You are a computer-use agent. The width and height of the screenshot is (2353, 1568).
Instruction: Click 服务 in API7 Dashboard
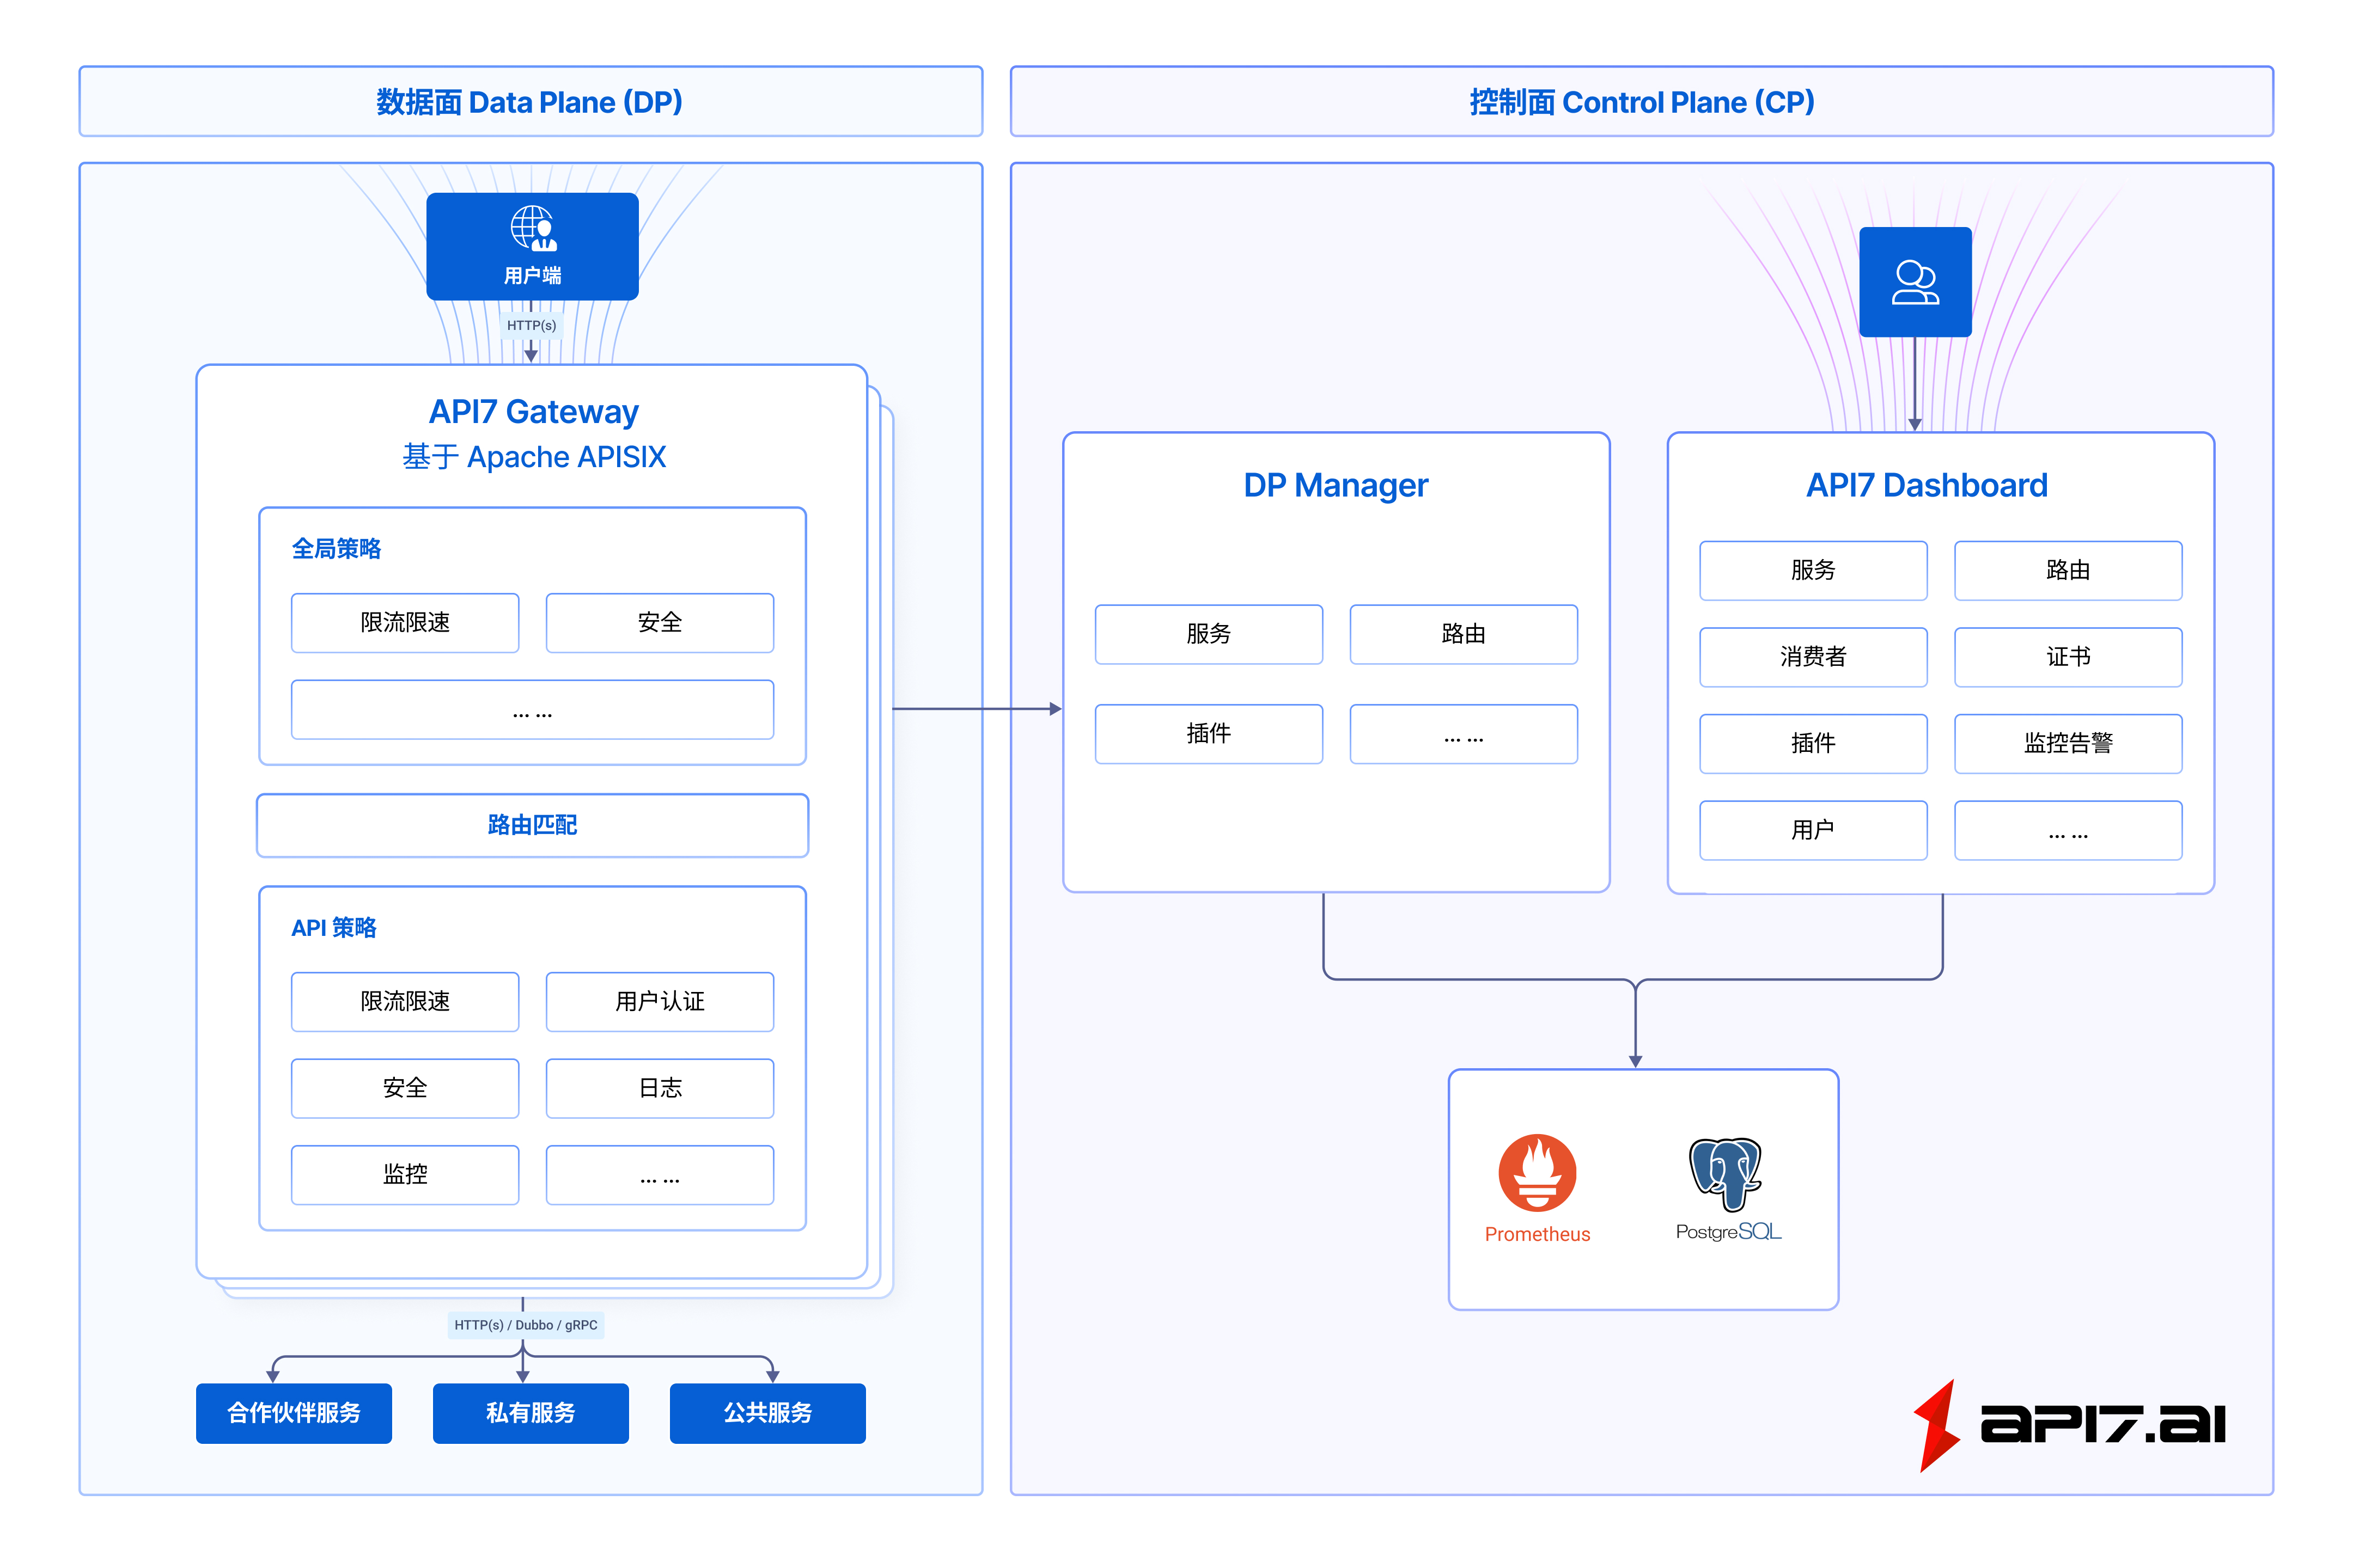point(1813,571)
